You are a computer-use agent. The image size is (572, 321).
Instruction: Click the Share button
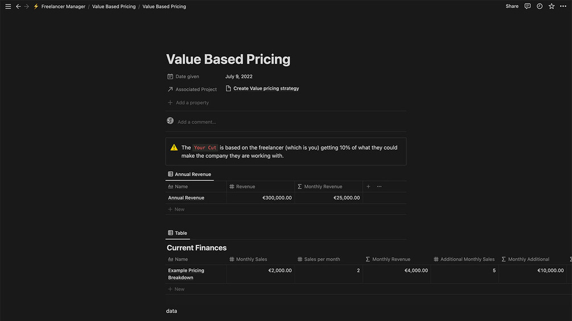pos(512,6)
